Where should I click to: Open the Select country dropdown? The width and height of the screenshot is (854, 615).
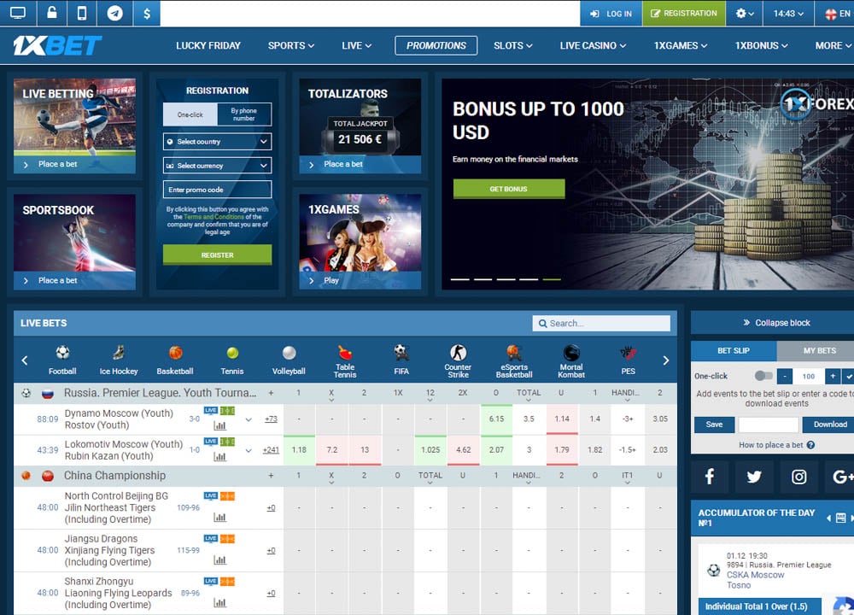pyautogui.click(x=217, y=142)
